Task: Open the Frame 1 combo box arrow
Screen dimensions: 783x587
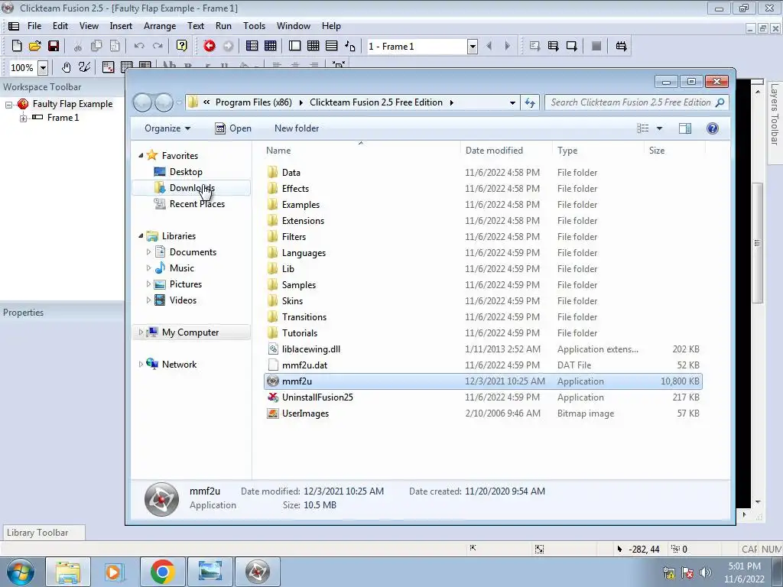Action: pos(473,47)
